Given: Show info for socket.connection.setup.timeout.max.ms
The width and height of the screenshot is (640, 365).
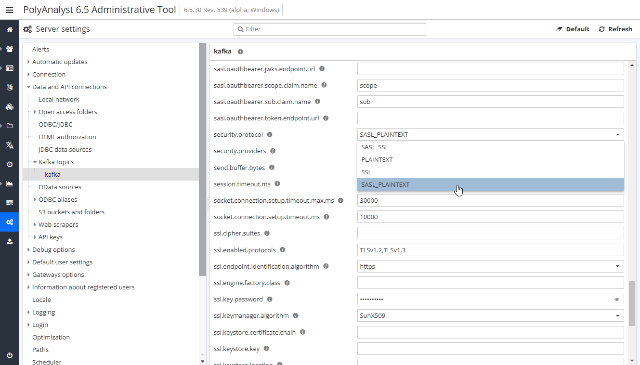Looking at the screenshot, I should pos(340,200).
